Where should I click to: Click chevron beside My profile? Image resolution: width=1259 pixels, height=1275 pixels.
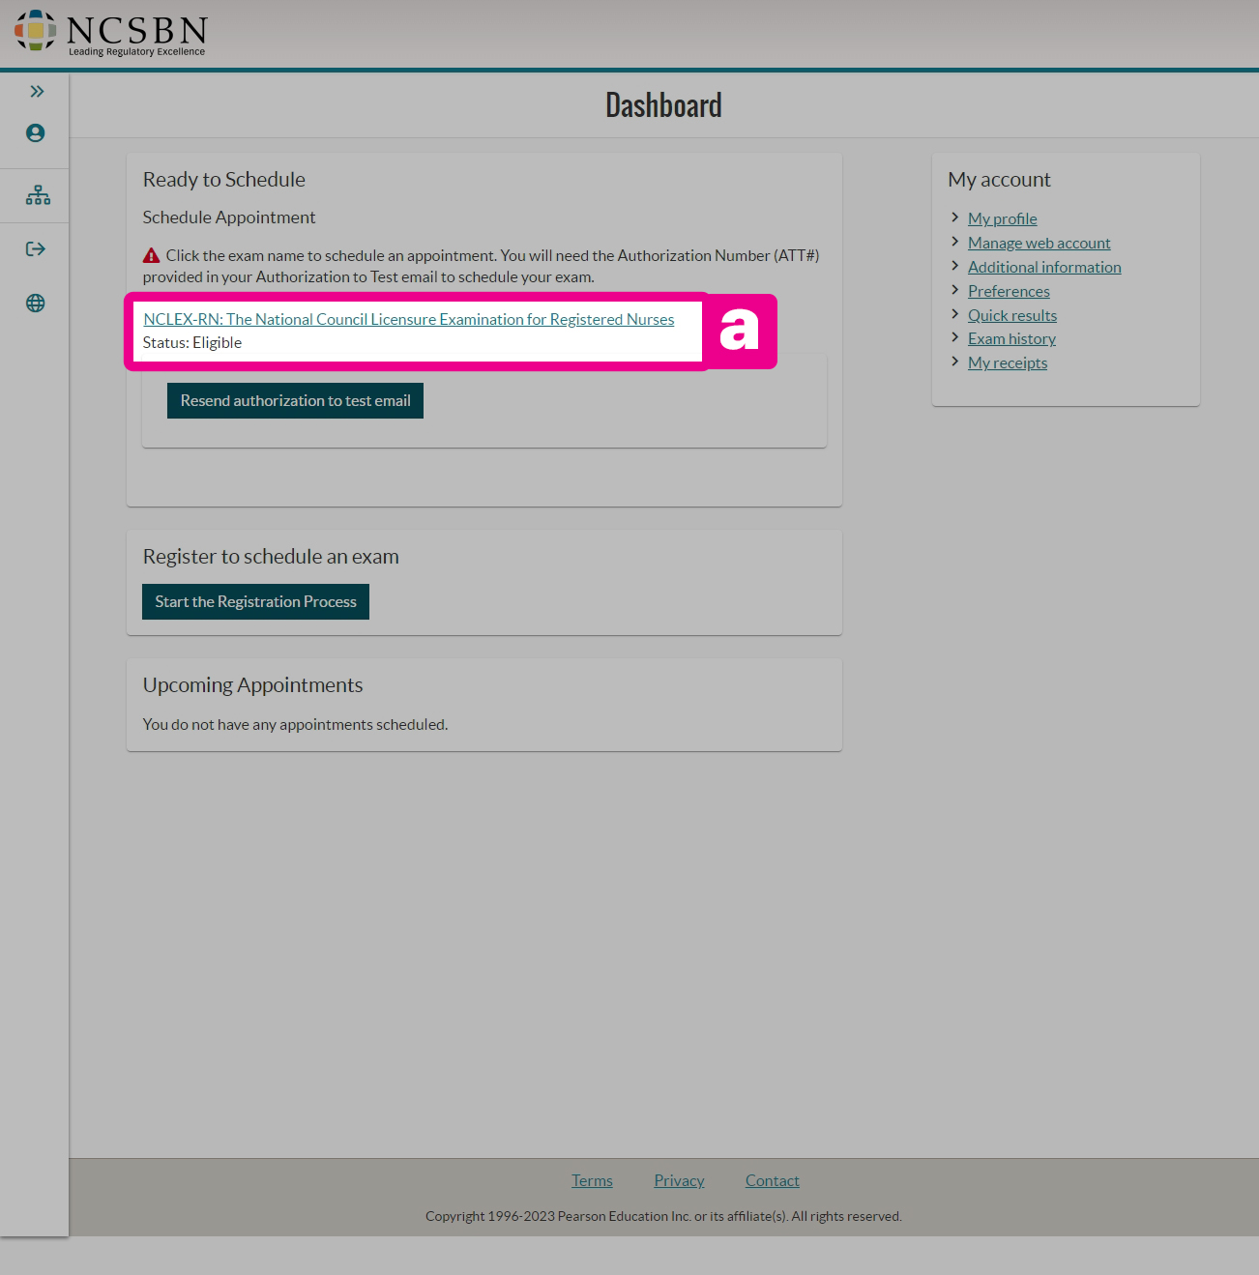tap(954, 217)
